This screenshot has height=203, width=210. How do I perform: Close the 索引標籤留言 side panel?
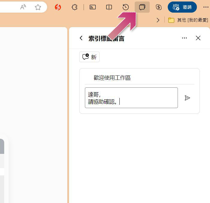(x=198, y=38)
